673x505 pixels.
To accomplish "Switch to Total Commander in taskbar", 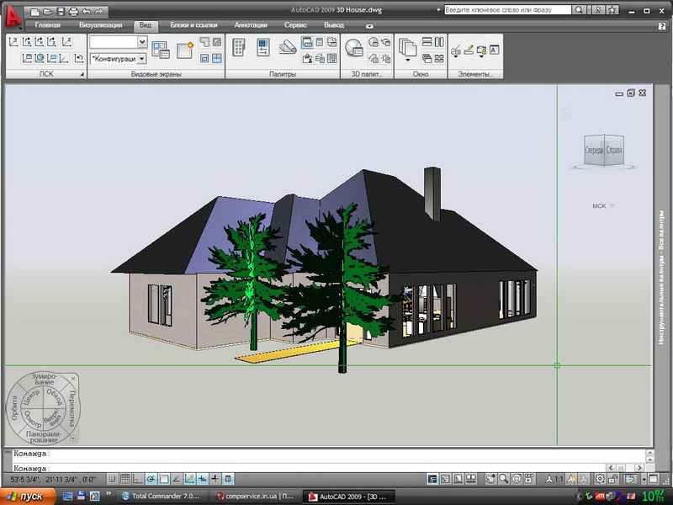I will (x=162, y=496).
